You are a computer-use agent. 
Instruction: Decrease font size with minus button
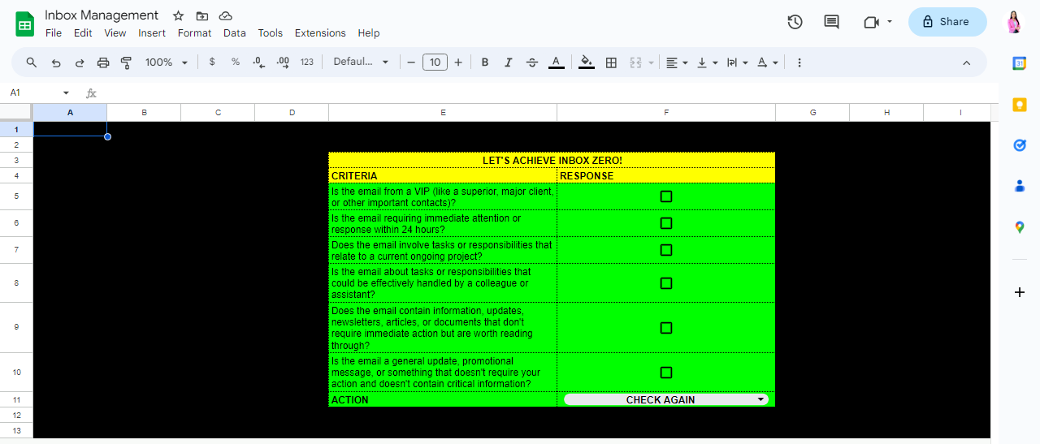411,63
